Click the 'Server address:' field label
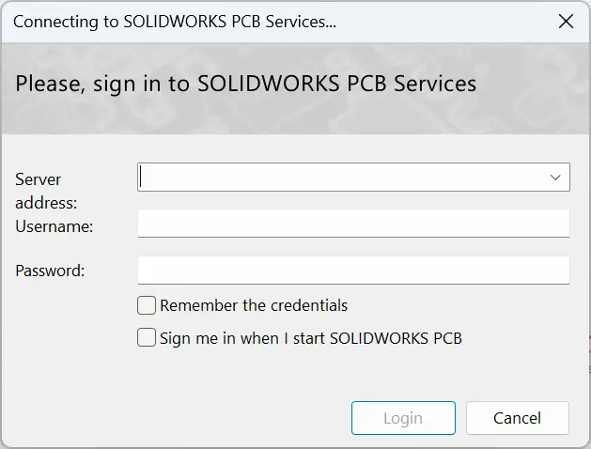 (46, 191)
